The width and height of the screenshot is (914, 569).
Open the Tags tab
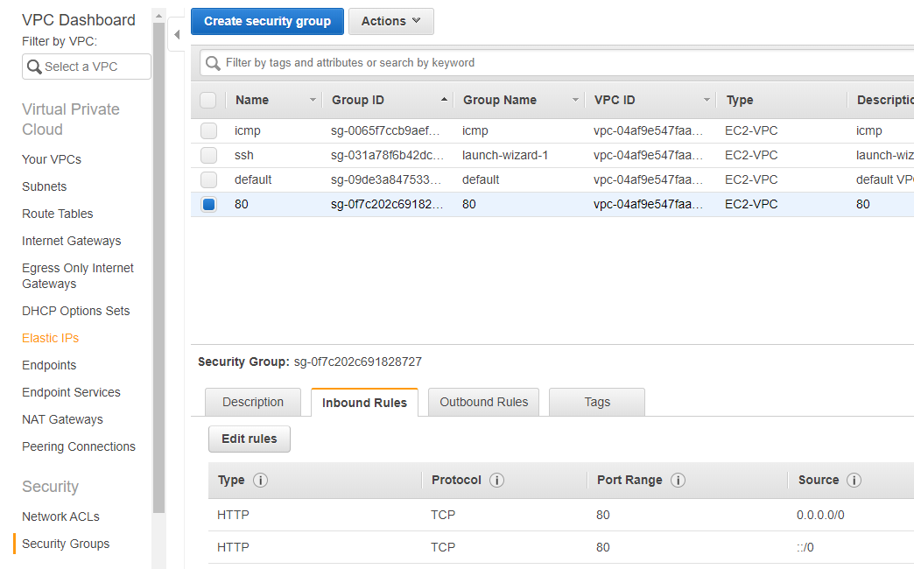point(597,403)
